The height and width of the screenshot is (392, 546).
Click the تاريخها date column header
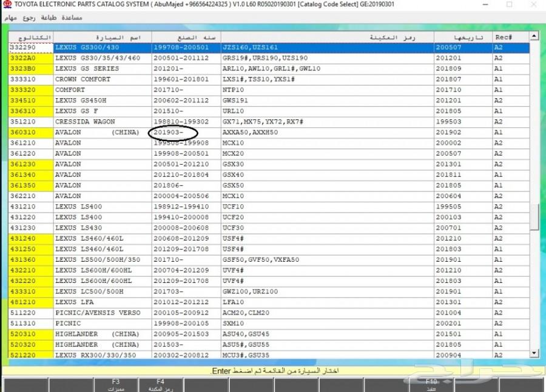click(x=463, y=37)
